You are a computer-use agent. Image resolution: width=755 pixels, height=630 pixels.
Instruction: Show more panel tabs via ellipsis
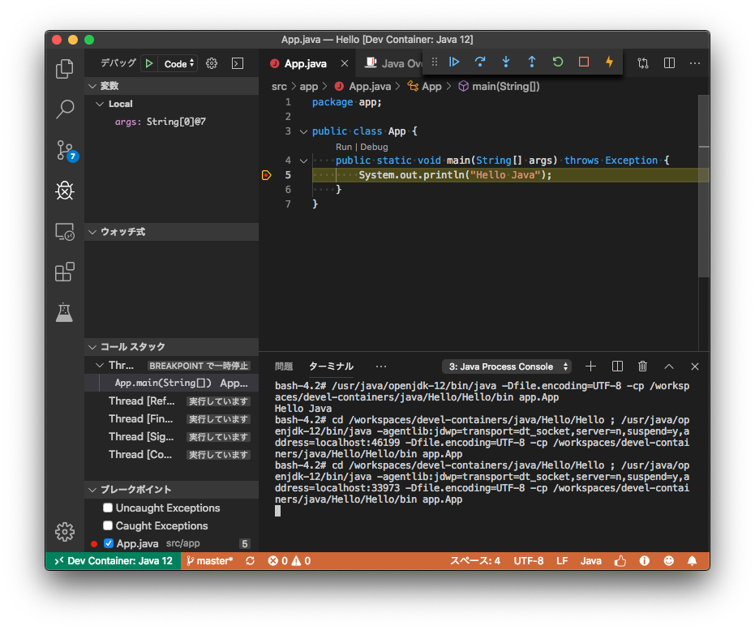pos(381,366)
